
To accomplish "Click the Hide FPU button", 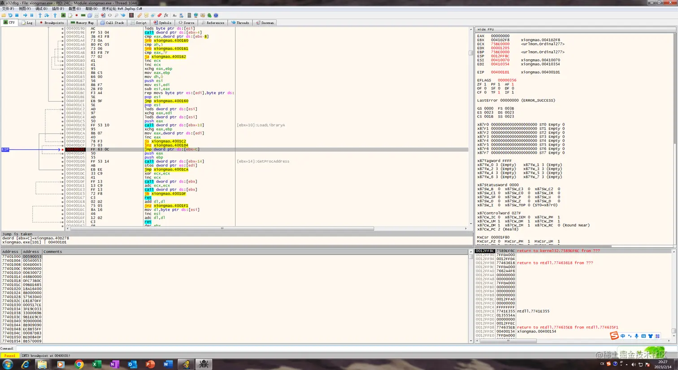I will (486, 29).
